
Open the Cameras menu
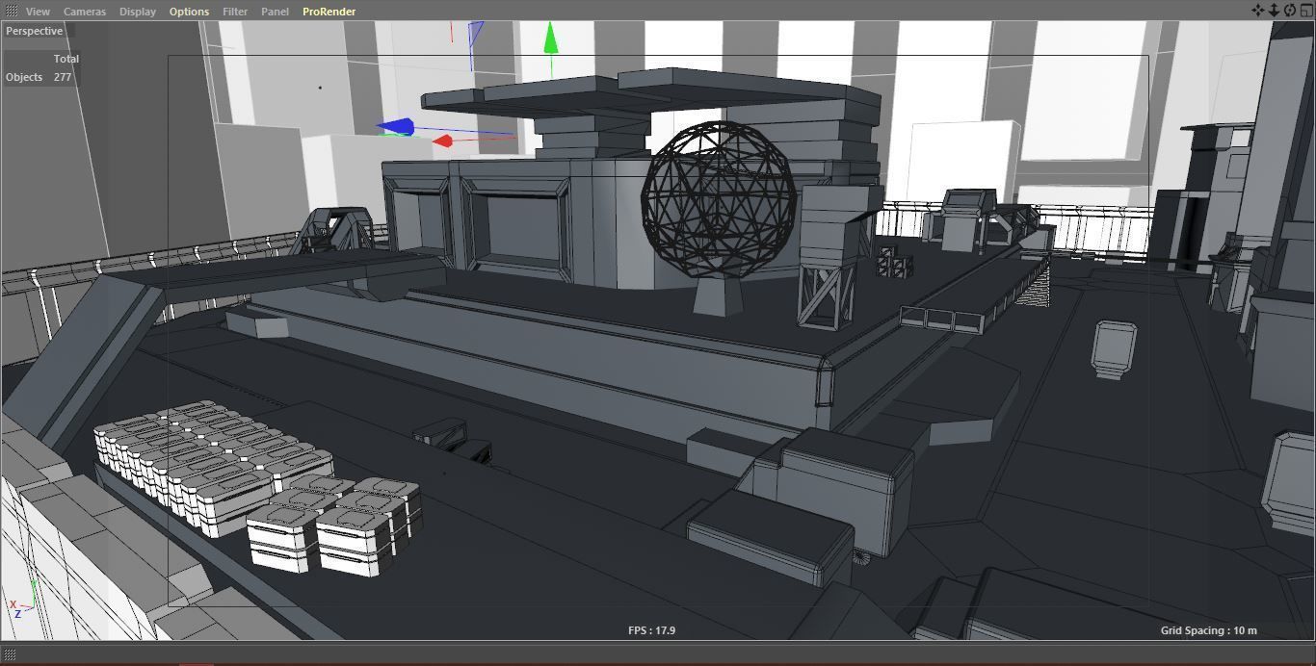pyautogui.click(x=85, y=12)
